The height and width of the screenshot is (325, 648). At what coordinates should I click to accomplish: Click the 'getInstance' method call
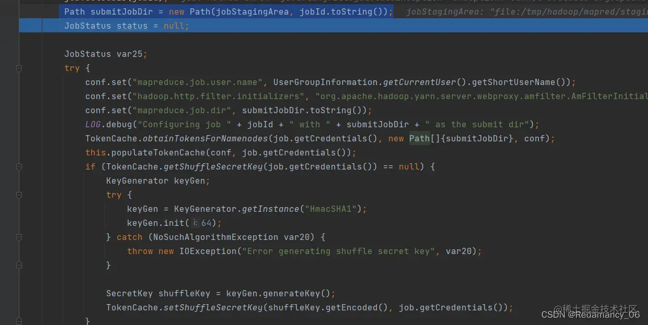coord(270,209)
